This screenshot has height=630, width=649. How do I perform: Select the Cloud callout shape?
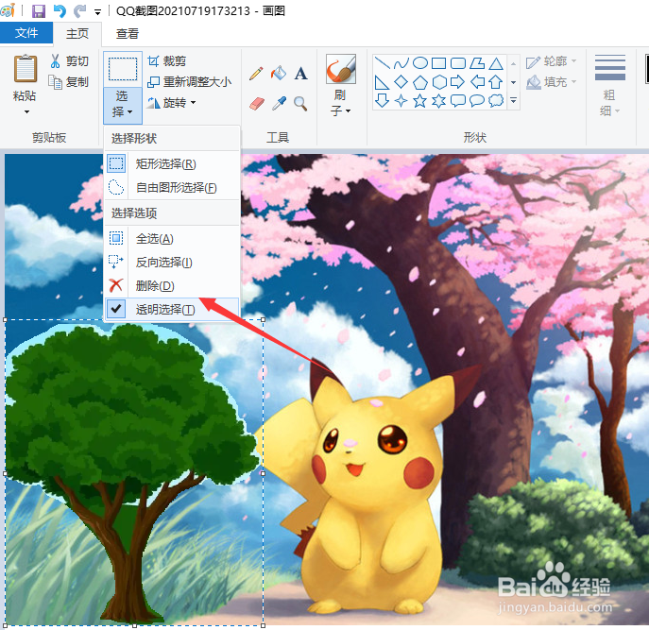click(x=496, y=100)
